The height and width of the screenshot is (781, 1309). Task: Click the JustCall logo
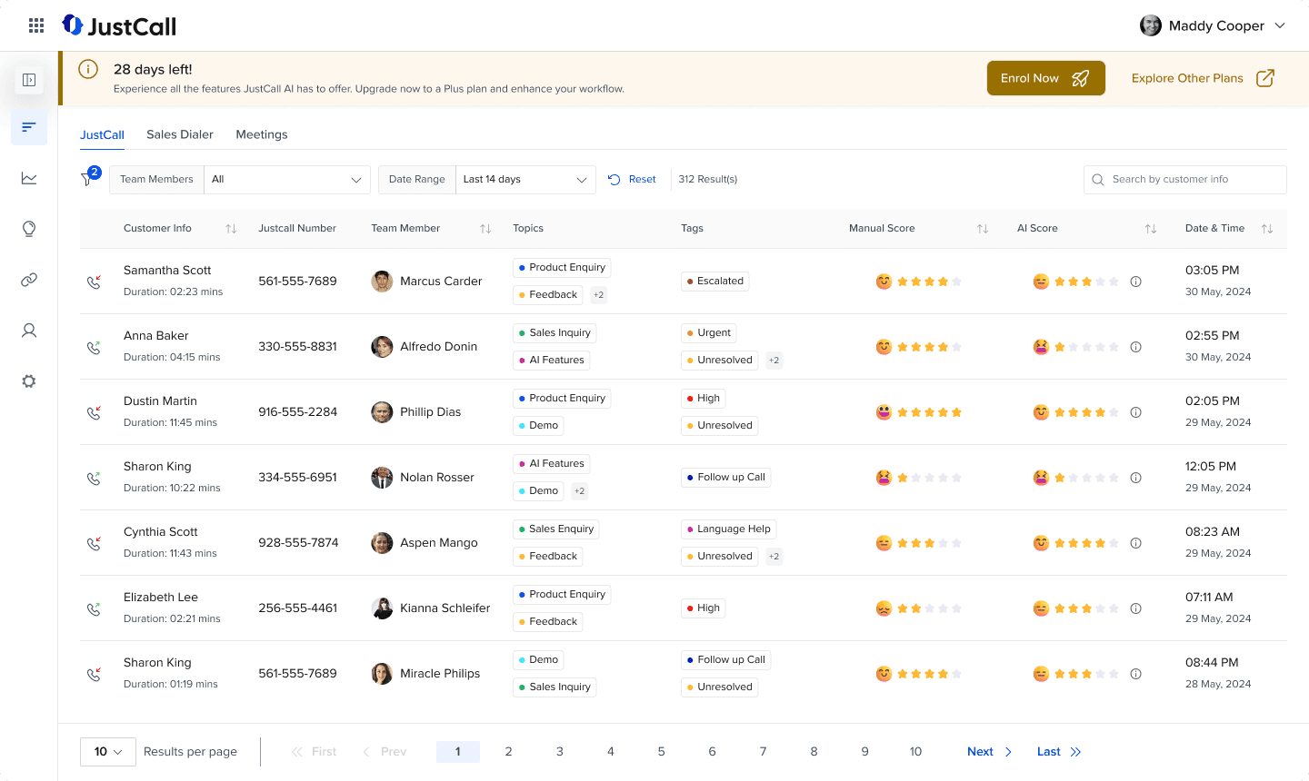tap(119, 25)
